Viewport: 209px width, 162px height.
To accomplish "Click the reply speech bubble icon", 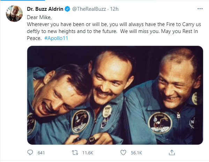I will 30,152.
